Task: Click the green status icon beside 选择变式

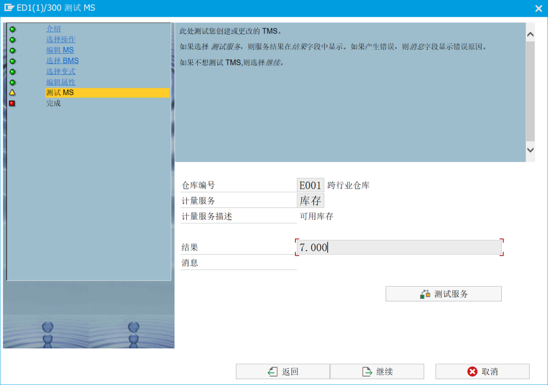Action: click(13, 72)
